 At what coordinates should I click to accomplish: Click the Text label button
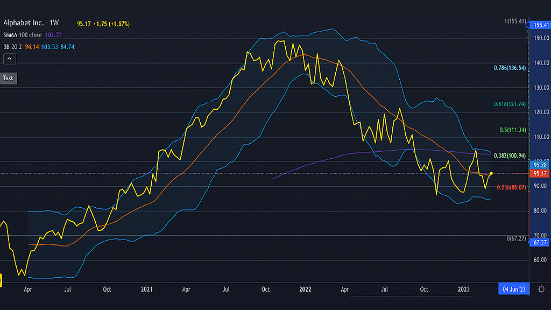[8, 78]
